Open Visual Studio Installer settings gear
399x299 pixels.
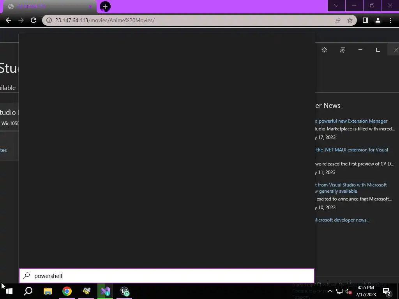click(324, 50)
